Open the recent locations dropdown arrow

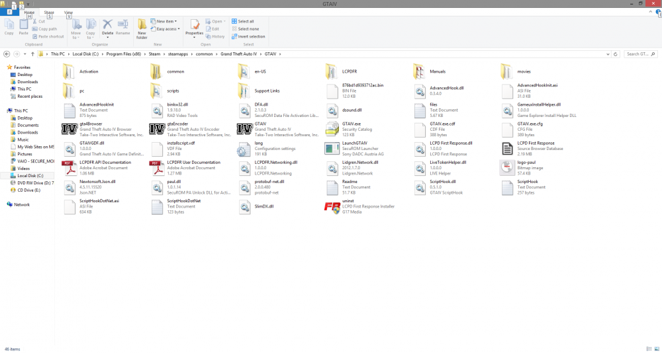click(25, 54)
